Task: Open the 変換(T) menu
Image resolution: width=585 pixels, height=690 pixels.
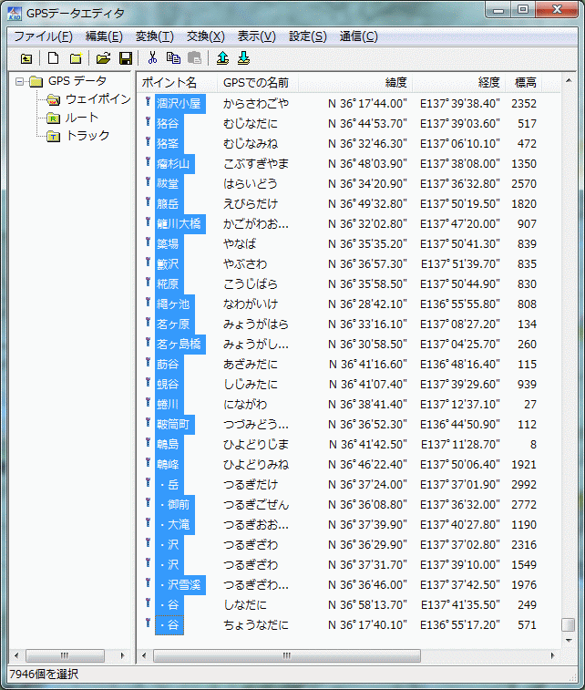Action: 154,36
